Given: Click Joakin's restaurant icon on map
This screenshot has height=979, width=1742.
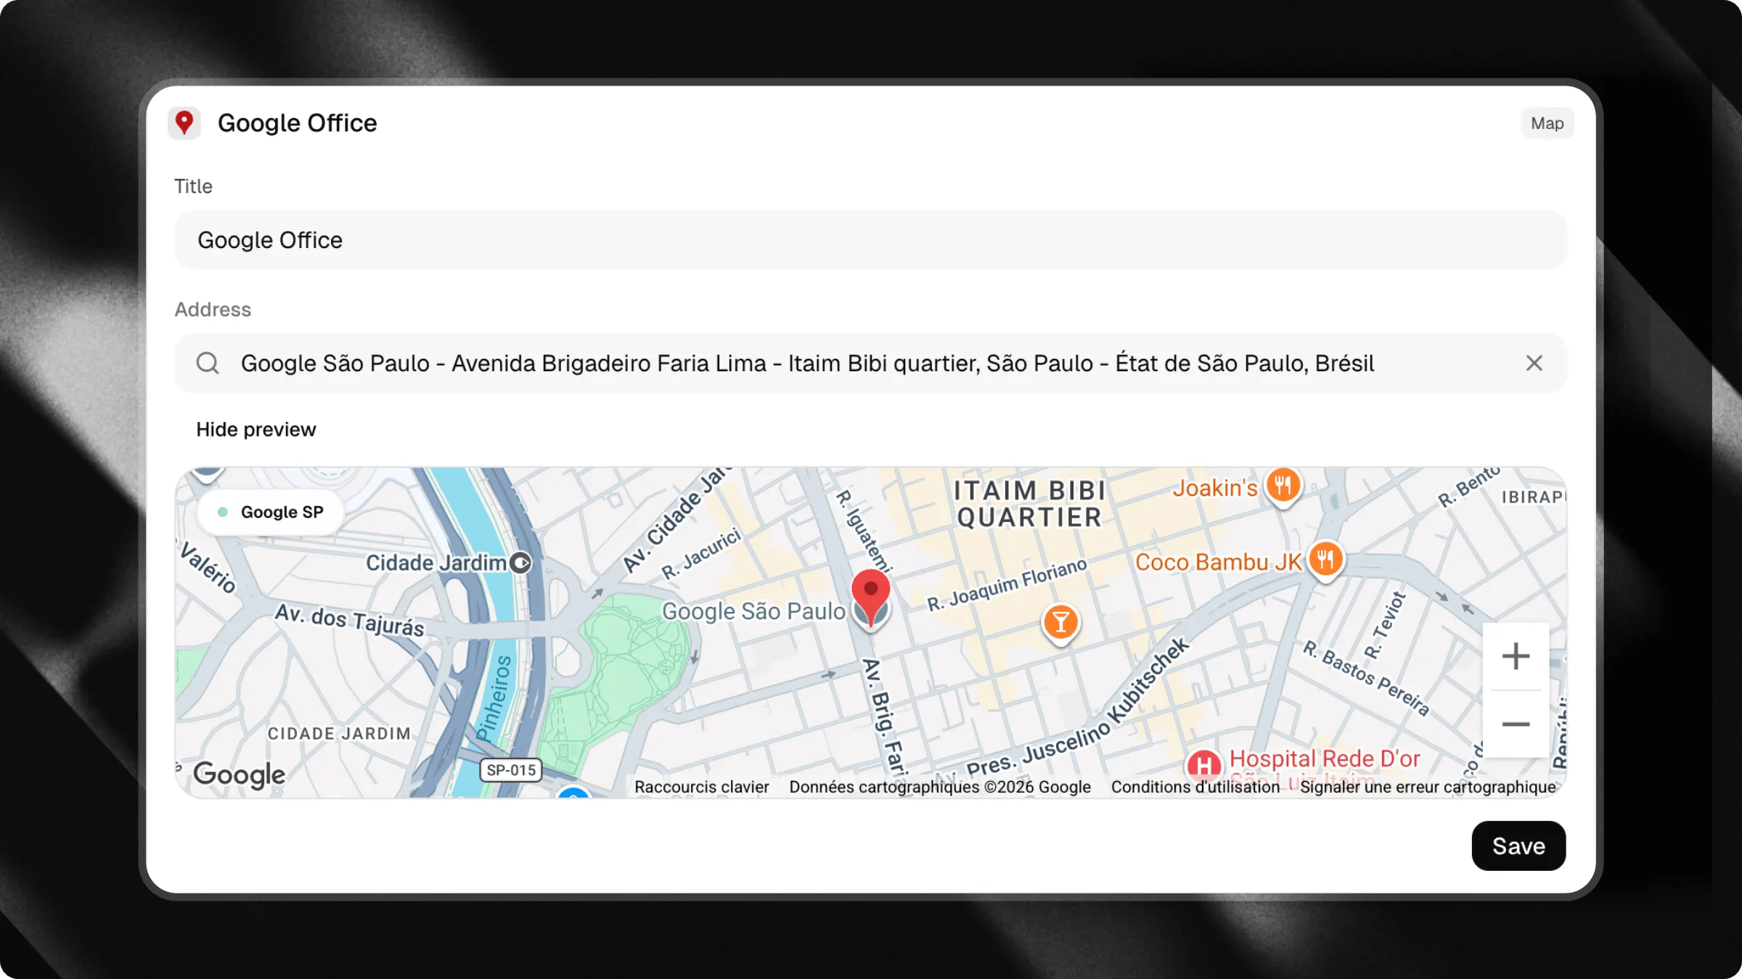Looking at the screenshot, I should tap(1283, 486).
